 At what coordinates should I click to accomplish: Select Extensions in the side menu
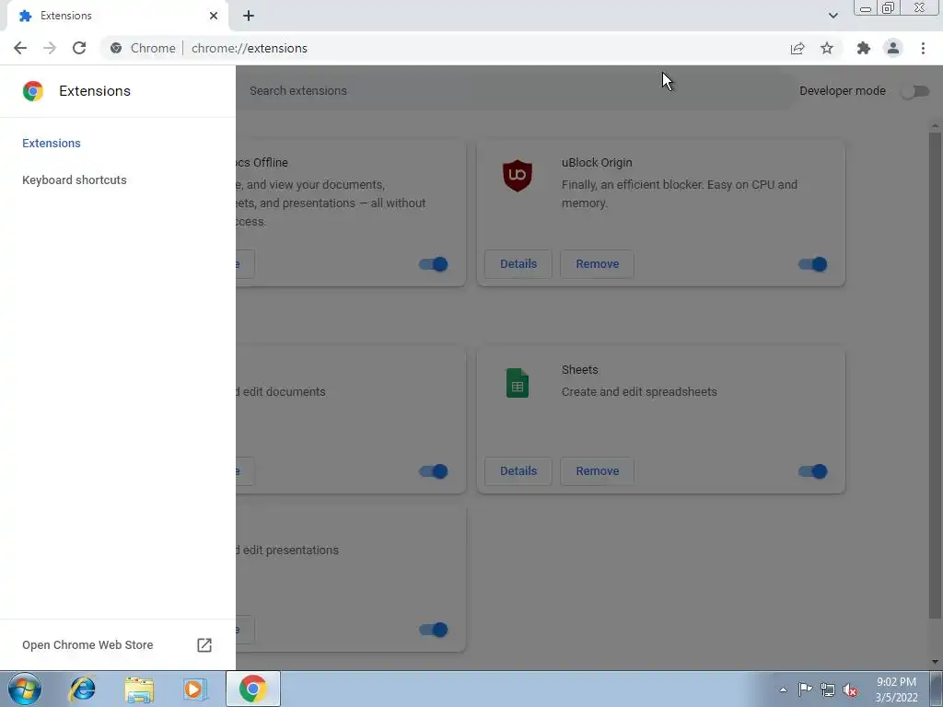point(52,143)
